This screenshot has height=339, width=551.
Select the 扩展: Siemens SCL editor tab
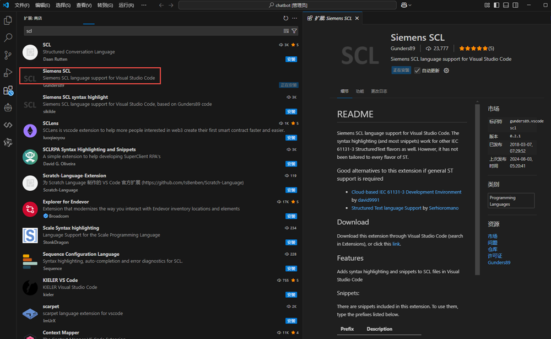tap(333, 18)
